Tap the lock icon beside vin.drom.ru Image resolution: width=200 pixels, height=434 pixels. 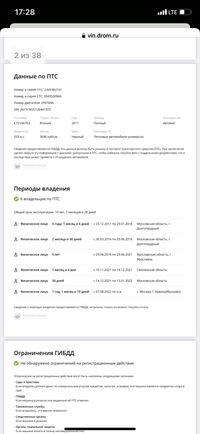coord(83,35)
